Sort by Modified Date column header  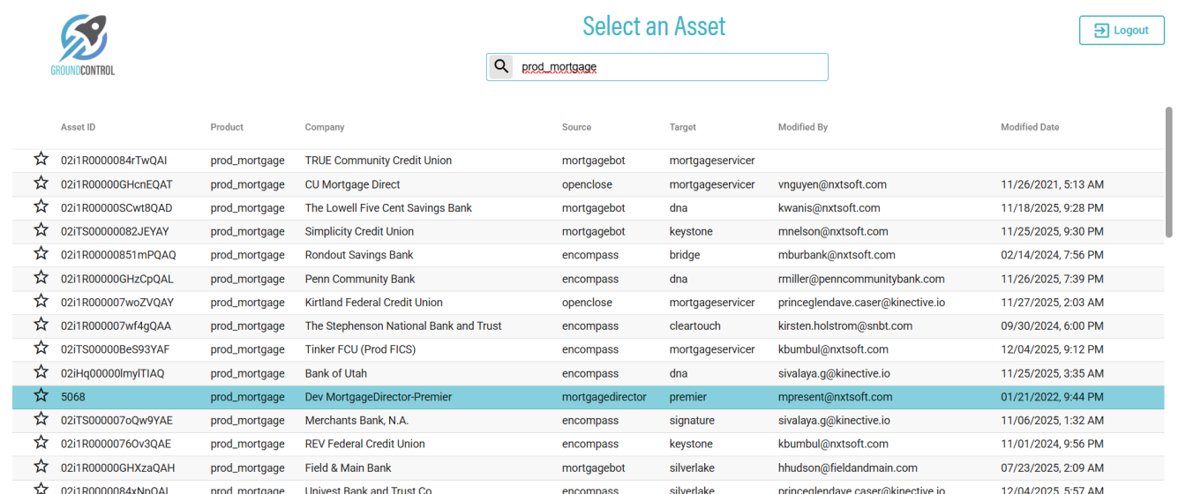pos(1030,127)
